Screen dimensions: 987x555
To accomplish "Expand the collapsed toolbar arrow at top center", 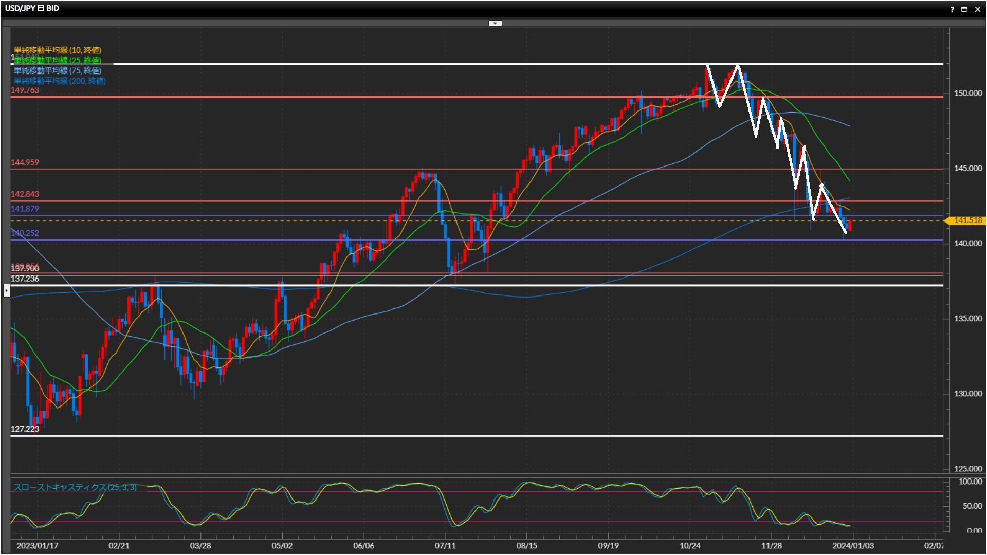I will pyautogui.click(x=495, y=23).
